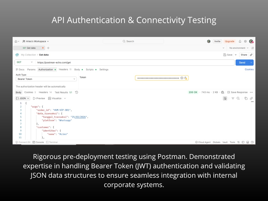Click the Postbot circular icon near Invite
Viewport: 268px width, 201px height.
tap(209, 41)
